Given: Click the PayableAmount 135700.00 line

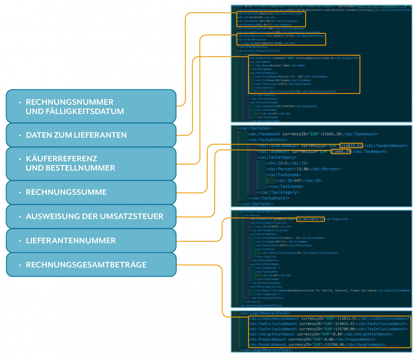Looking at the screenshot, I should [x=317, y=345].
